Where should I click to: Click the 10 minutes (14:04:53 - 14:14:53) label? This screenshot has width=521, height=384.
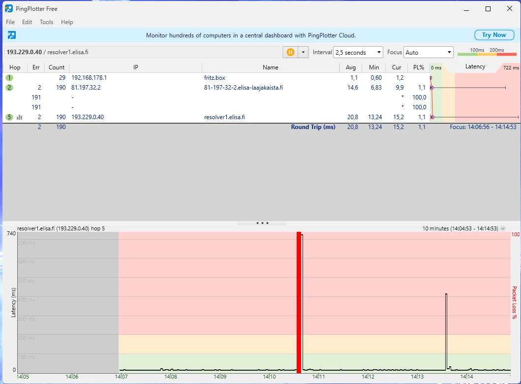460,228
